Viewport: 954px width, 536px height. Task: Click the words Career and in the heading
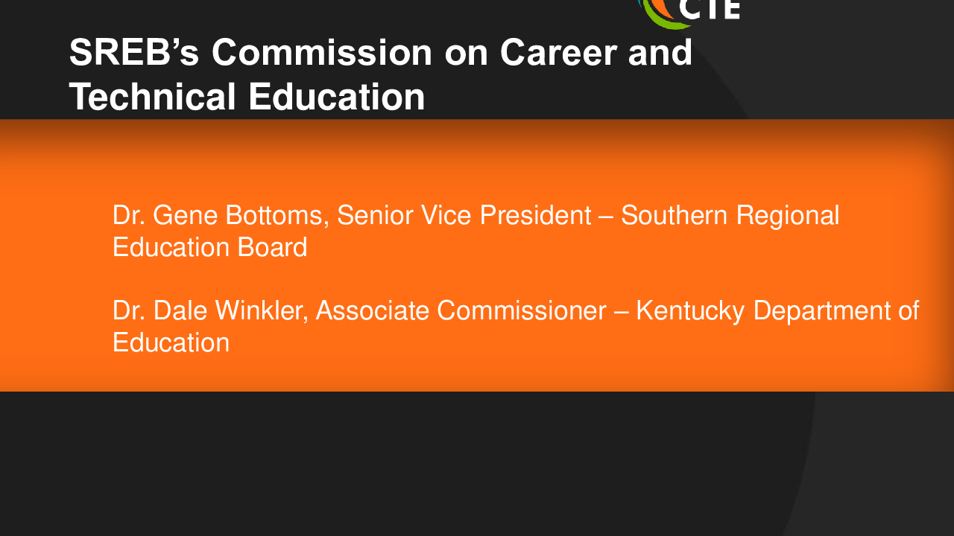click(596, 53)
